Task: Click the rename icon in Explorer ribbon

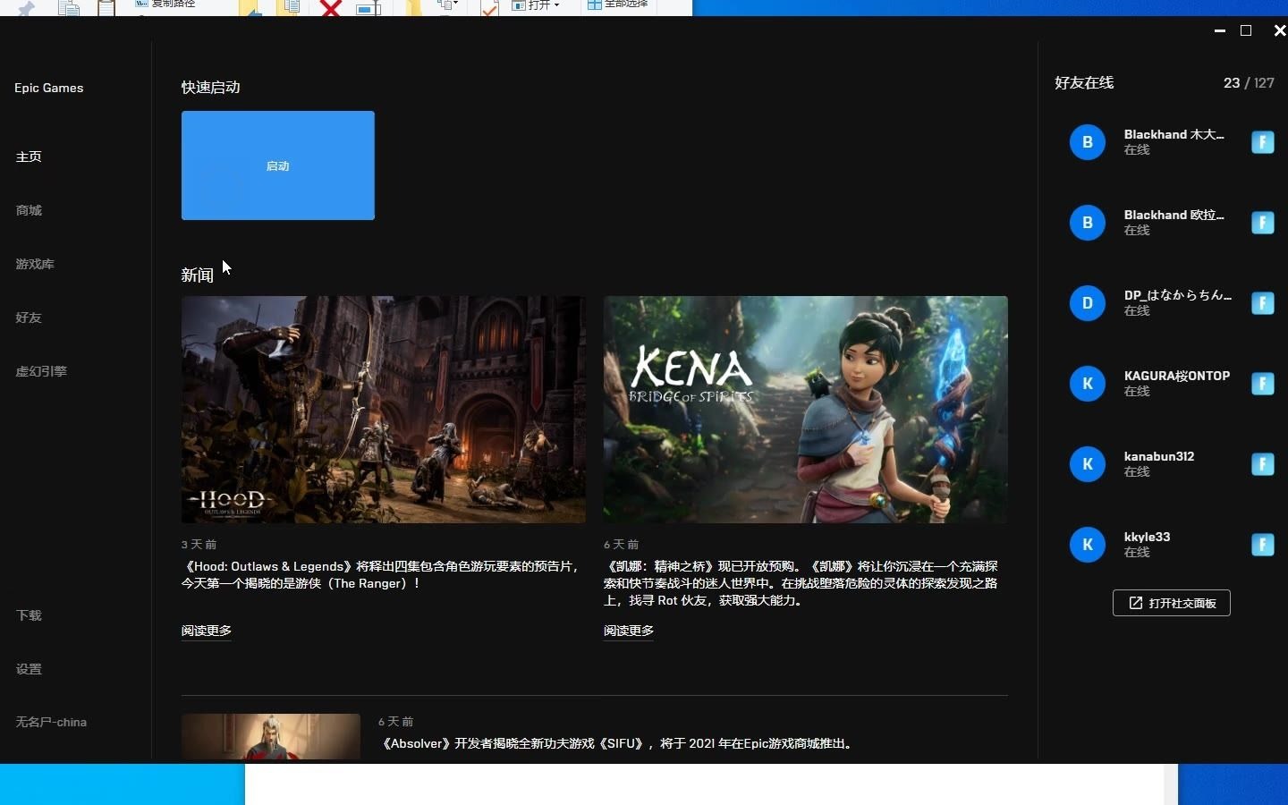Action: 368,9
